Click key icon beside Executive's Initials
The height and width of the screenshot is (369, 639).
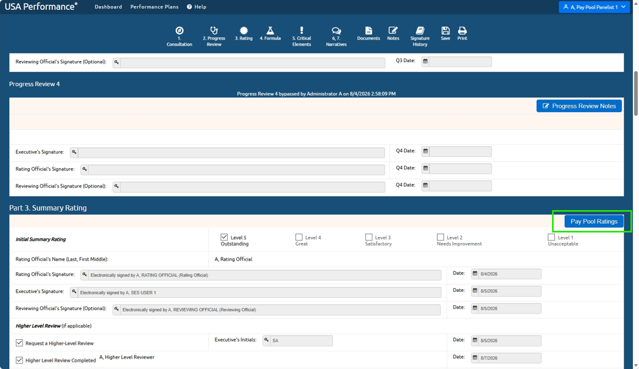coord(266,340)
